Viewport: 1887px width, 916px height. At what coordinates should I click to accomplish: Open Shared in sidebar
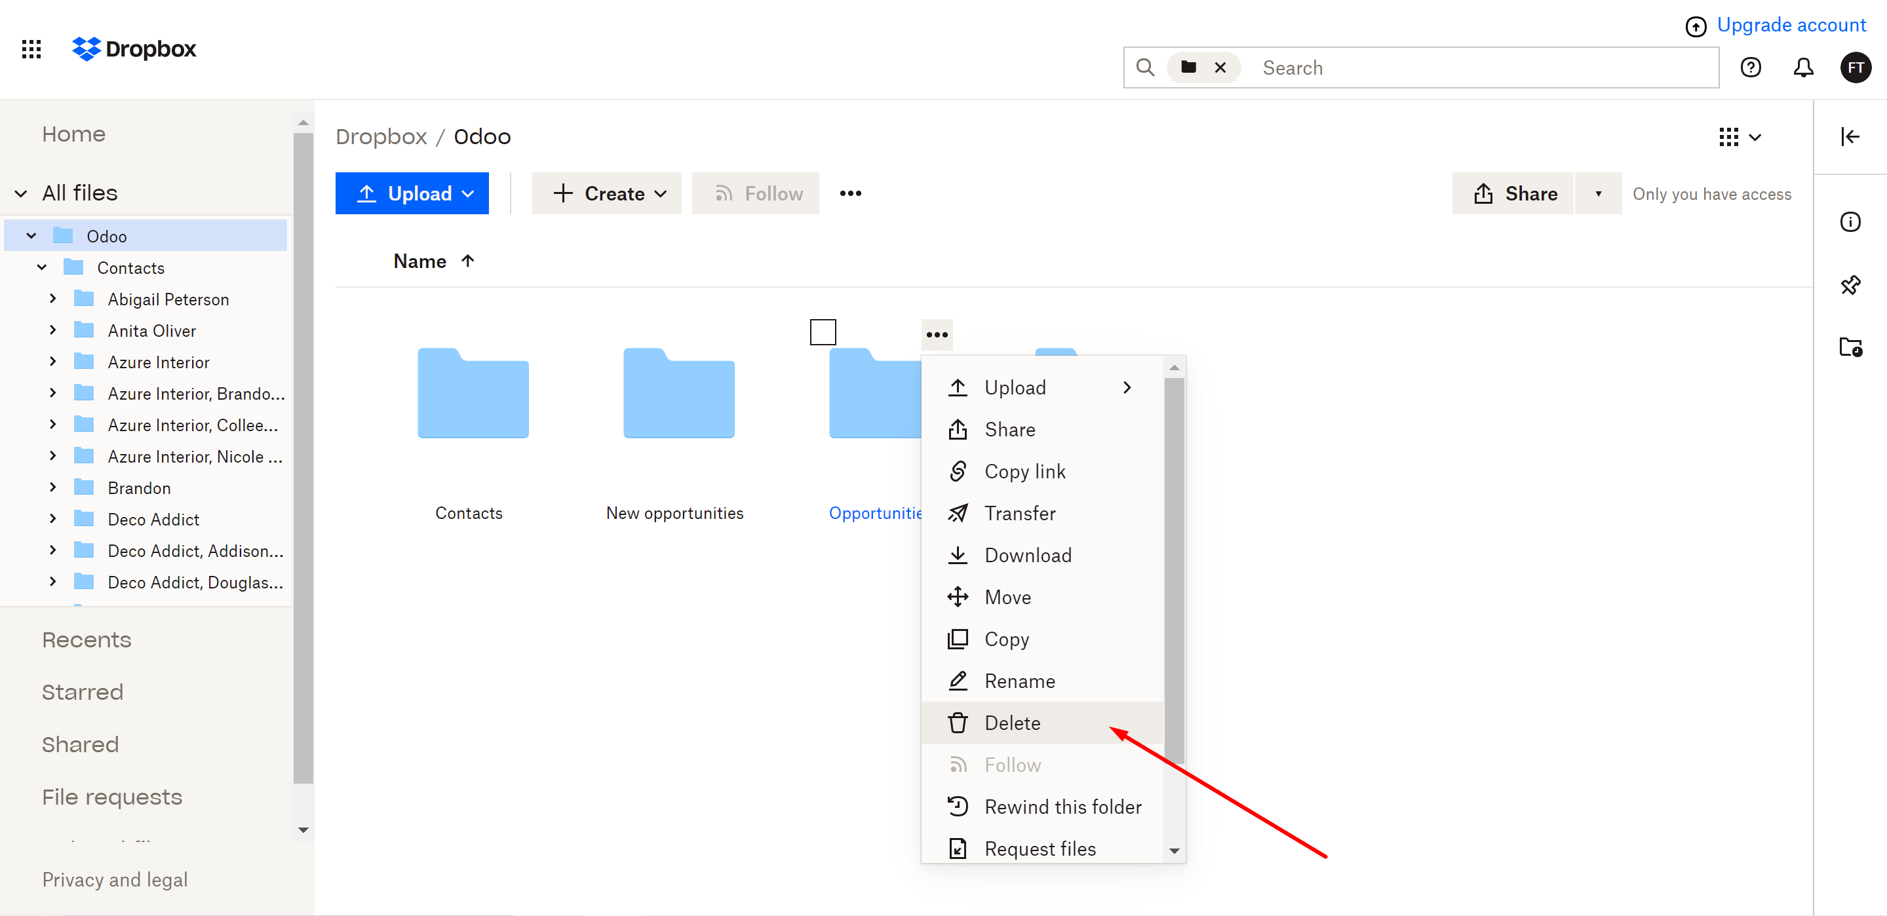pyautogui.click(x=80, y=745)
